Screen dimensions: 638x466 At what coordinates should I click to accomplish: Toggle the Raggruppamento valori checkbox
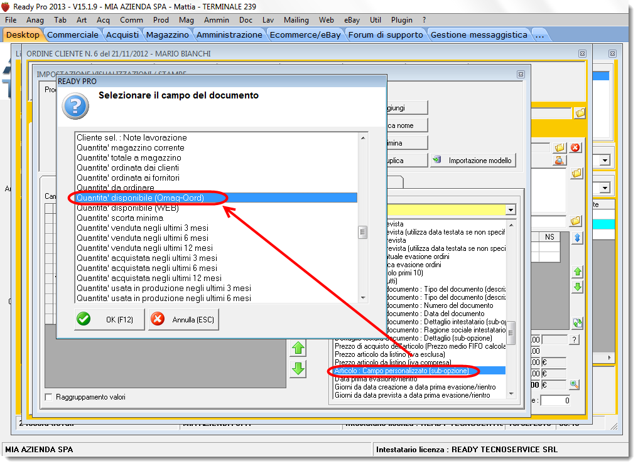tap(48, 397)
